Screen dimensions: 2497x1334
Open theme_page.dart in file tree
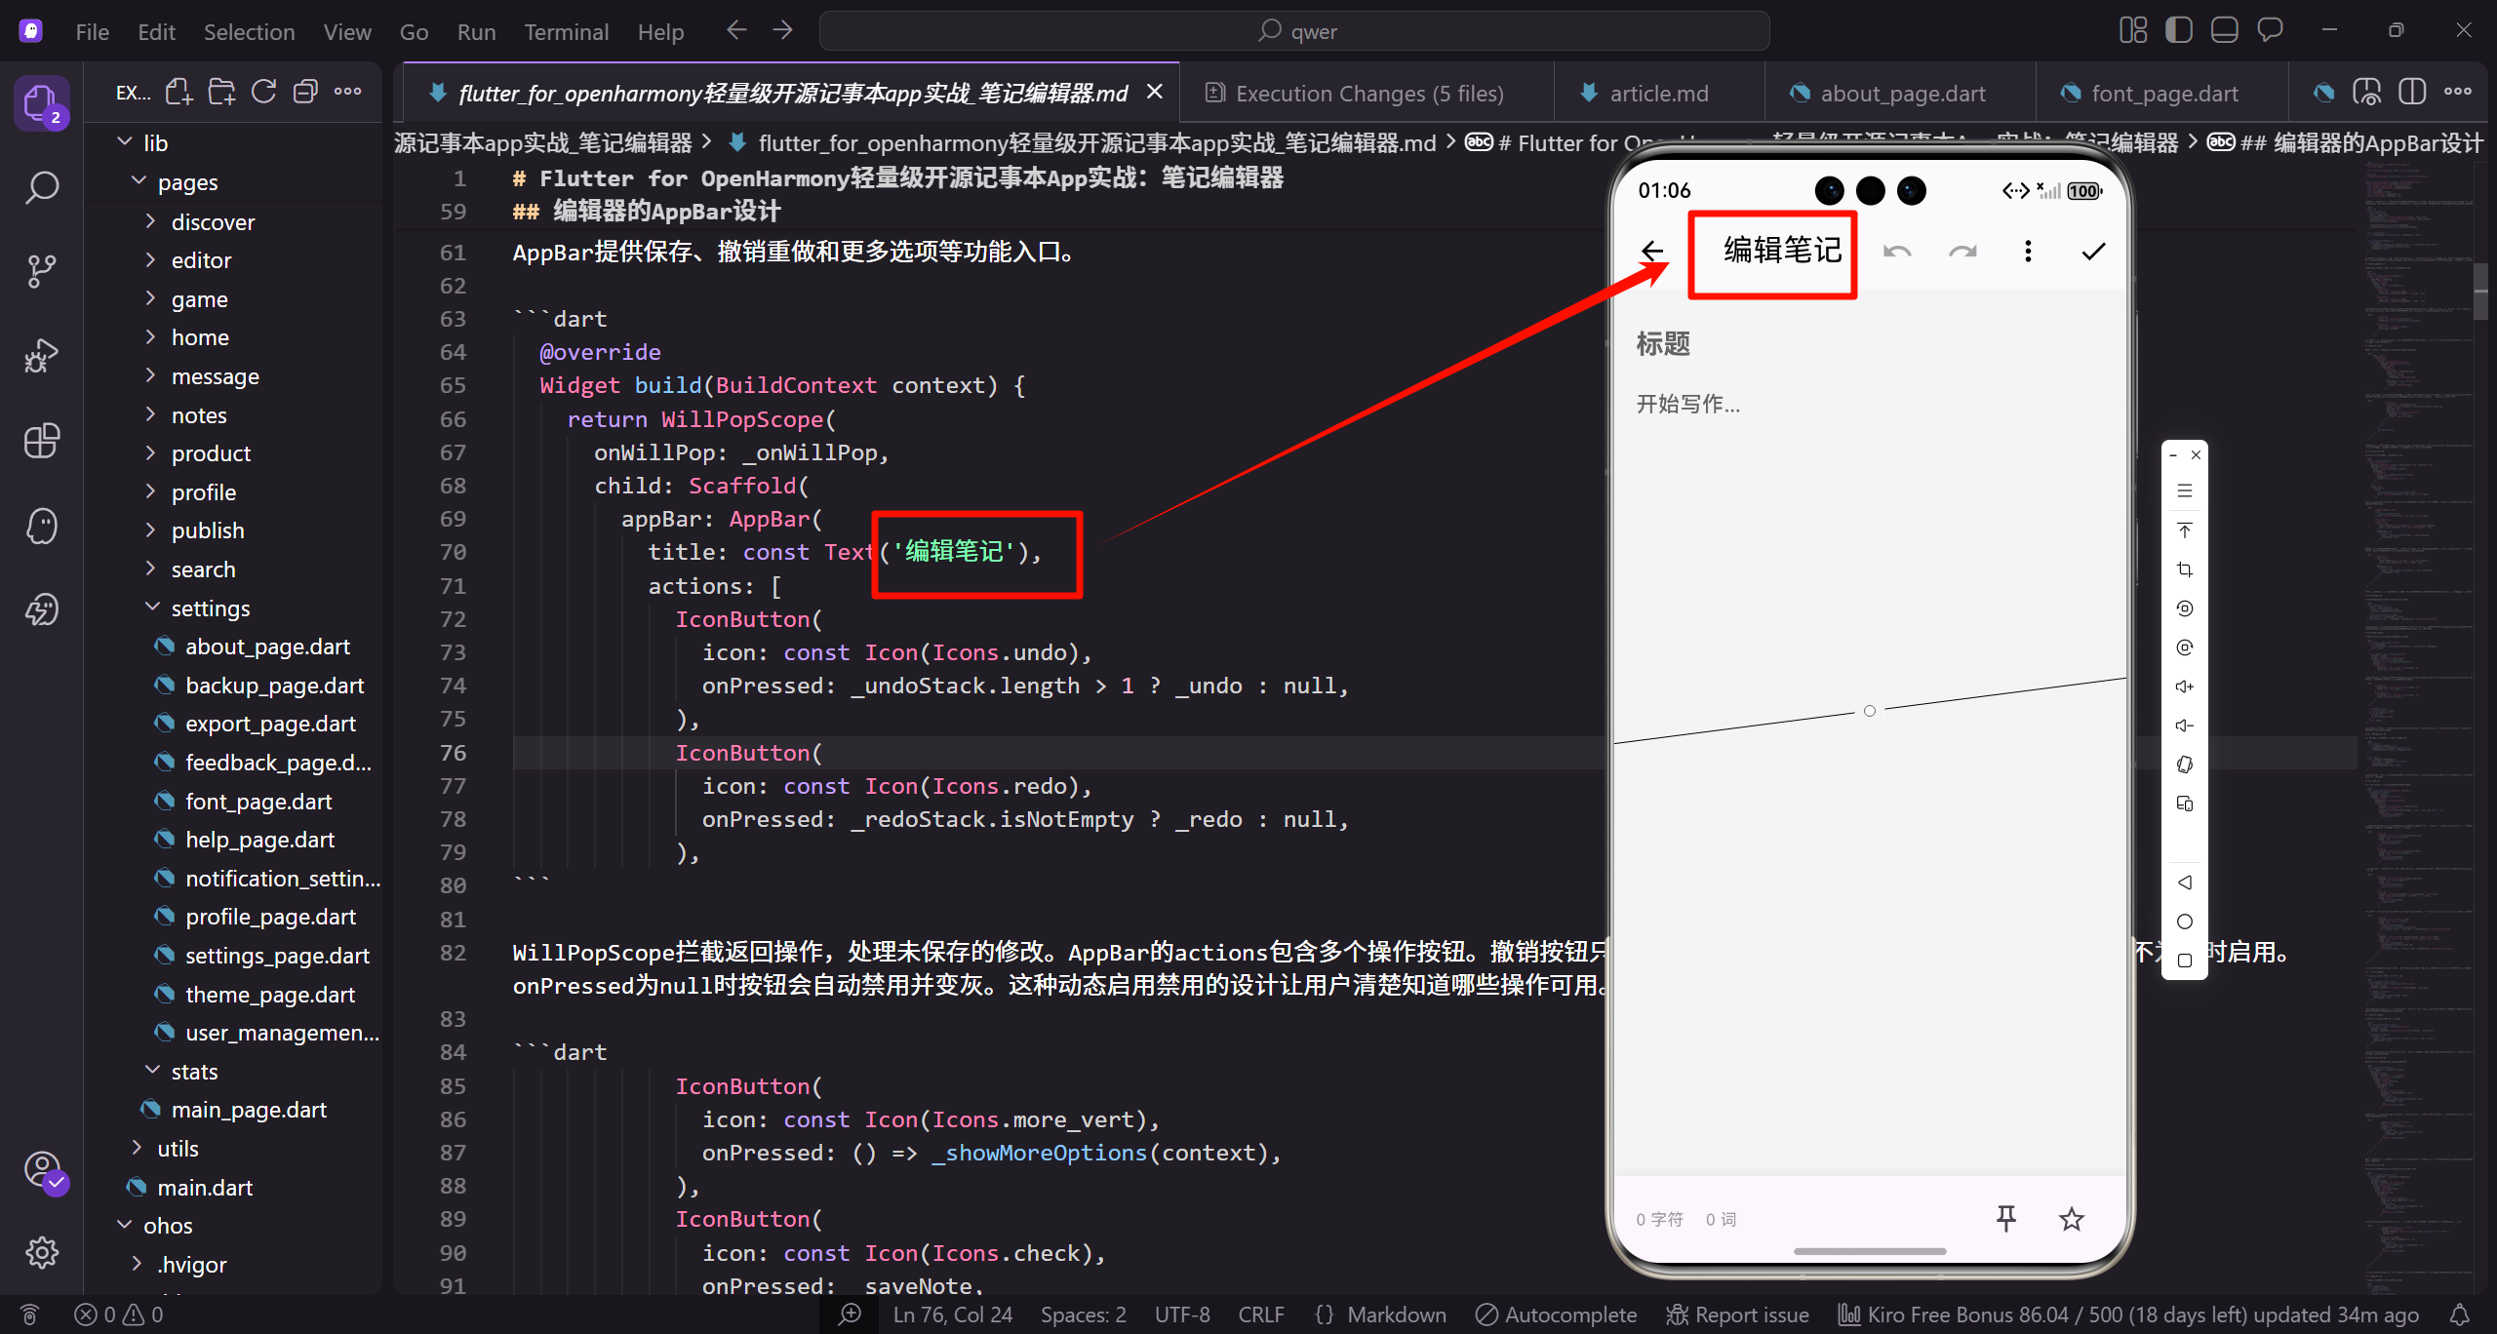269,995
